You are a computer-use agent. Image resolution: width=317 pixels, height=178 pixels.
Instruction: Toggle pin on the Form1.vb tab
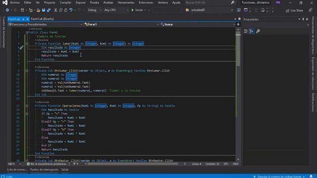(23, 19)
